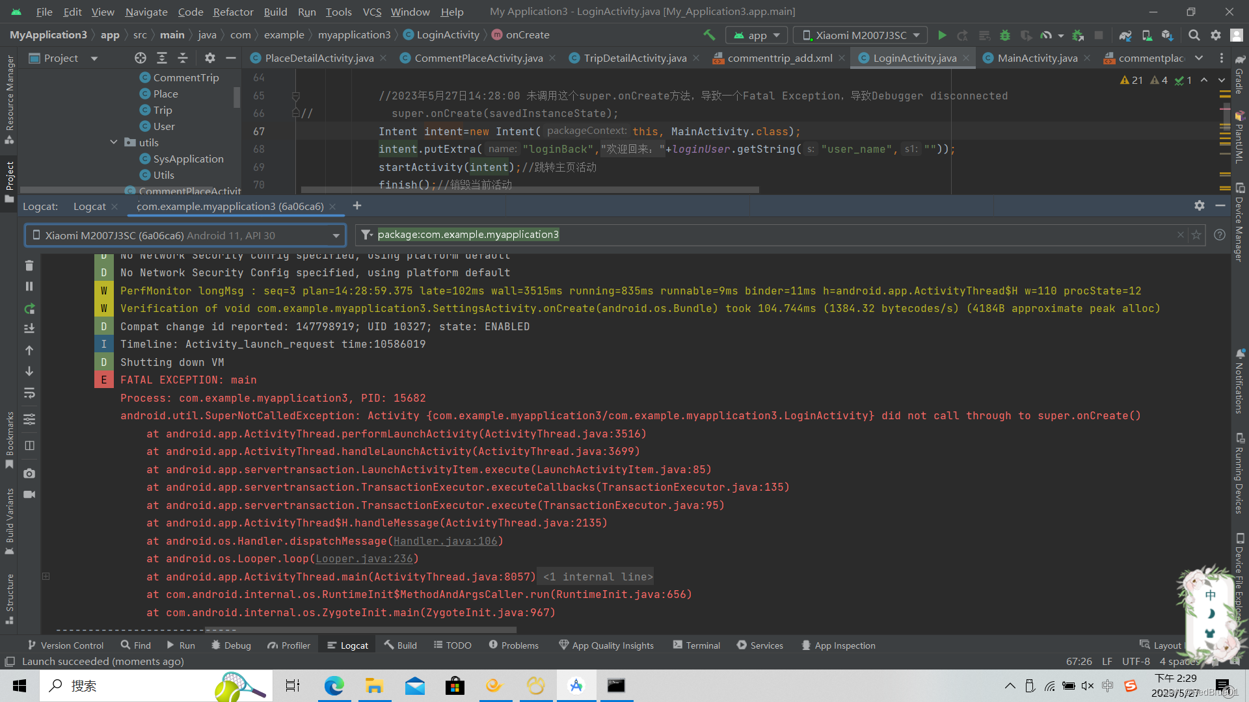Click Scroll to the End logcat icon

(x=29, y=329)
